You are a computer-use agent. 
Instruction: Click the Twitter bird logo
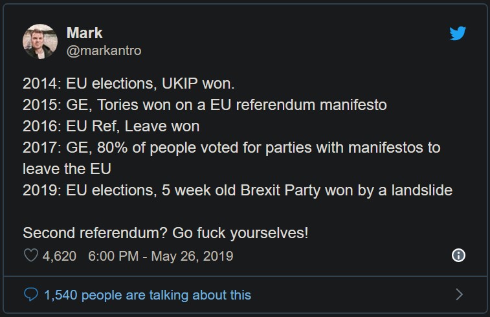[458, 34]
